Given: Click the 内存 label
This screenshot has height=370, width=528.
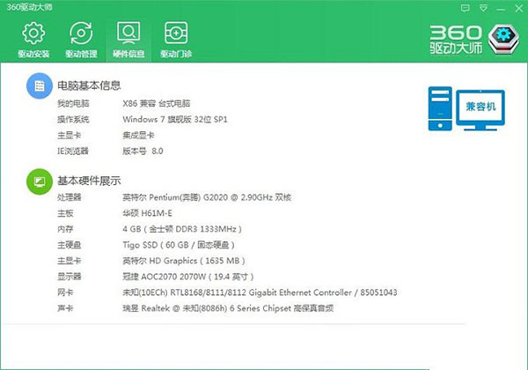Looking at the screenshot, I should 65,229.
